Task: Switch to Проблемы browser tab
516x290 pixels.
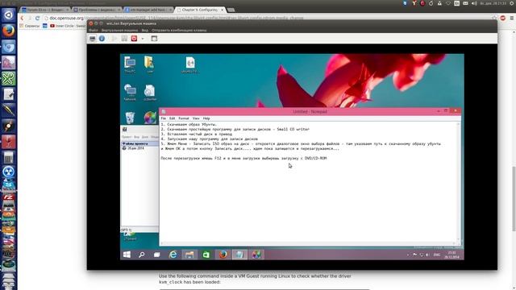Action: click(x=97, y=10)
